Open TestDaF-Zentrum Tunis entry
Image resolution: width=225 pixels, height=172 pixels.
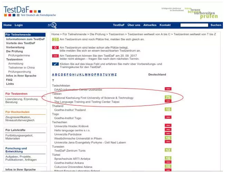[x=70, y=151]
